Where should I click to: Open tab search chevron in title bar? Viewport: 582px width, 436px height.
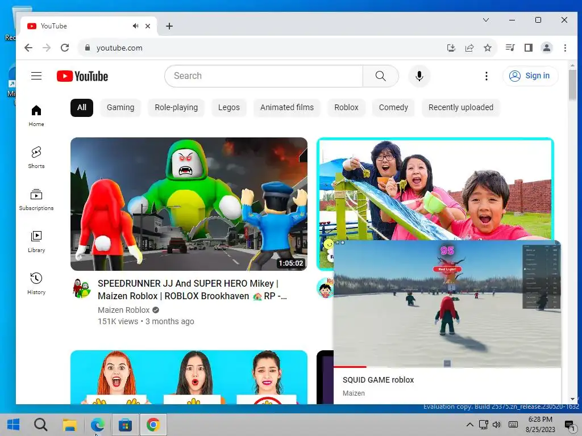(486, 20)
